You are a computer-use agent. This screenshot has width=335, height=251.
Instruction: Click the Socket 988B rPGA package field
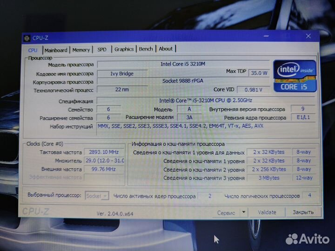coord(183,81)
